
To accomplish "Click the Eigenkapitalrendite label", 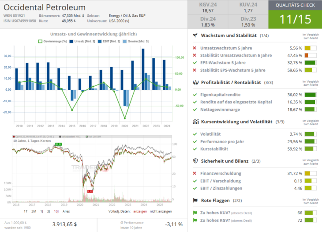I will click(221, 95).
